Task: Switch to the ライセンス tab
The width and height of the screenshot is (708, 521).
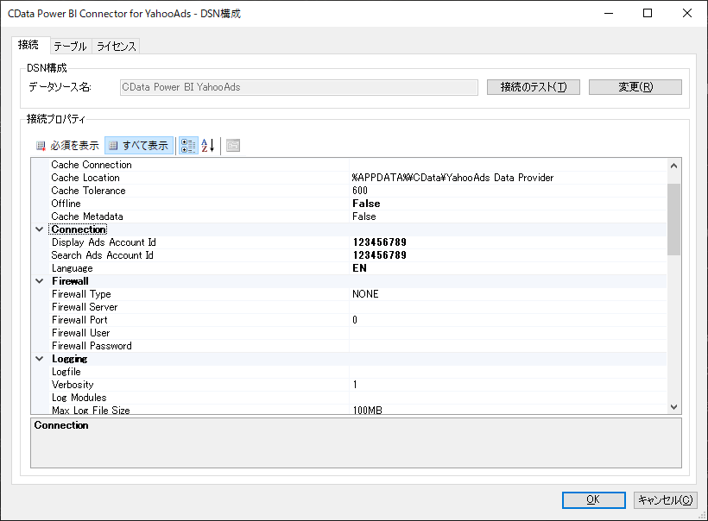Action: point(116,47)
